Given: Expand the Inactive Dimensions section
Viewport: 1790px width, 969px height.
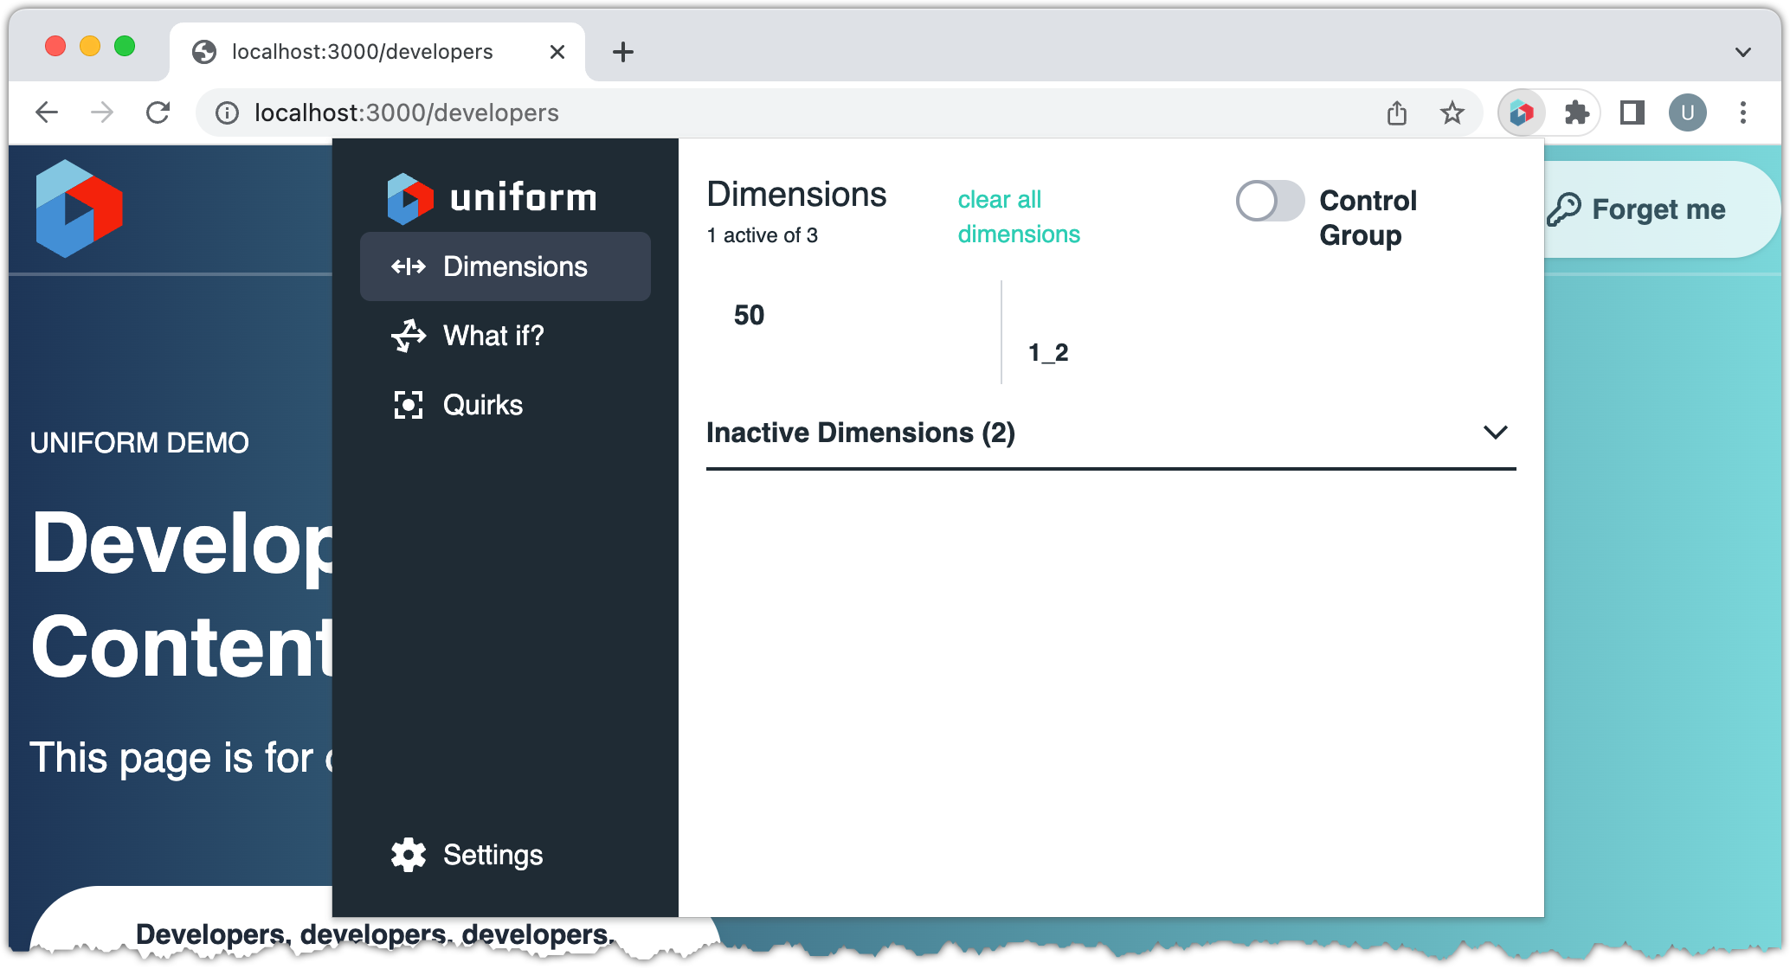Looking at the screenshot, I should (x=1495, y=432).
